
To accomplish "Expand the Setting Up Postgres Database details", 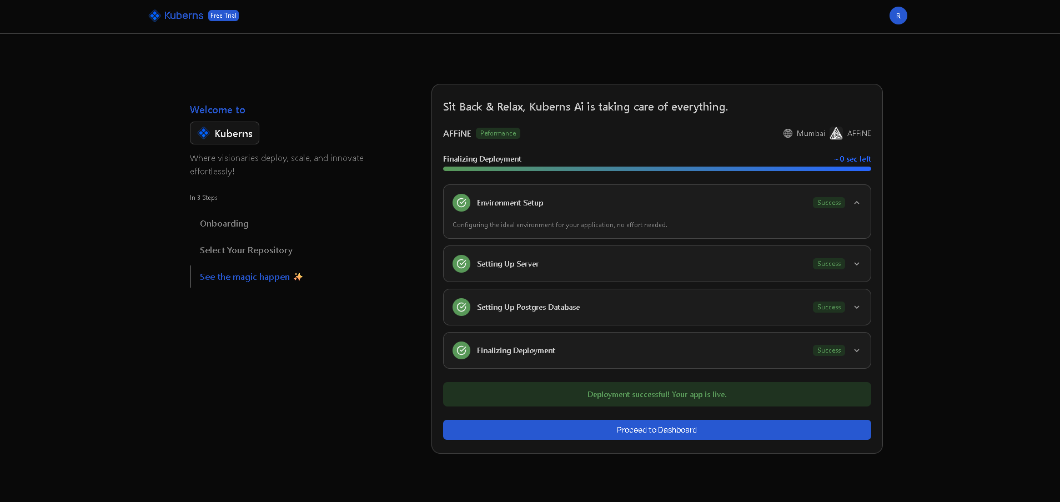I will click(856, 307).
